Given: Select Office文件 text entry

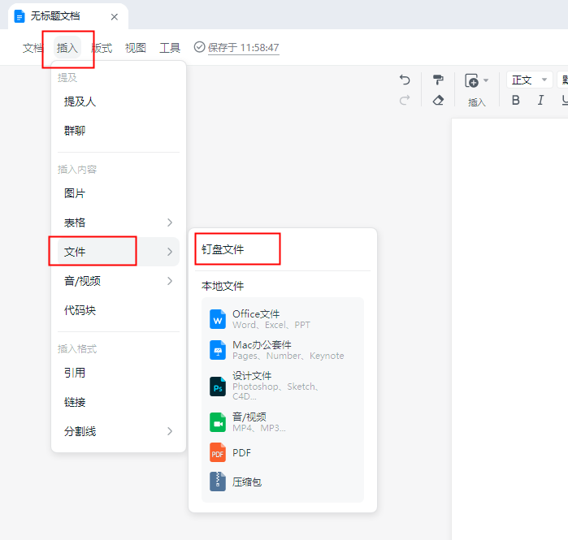Looking at the screenshot, I should (x=256, y=313).
